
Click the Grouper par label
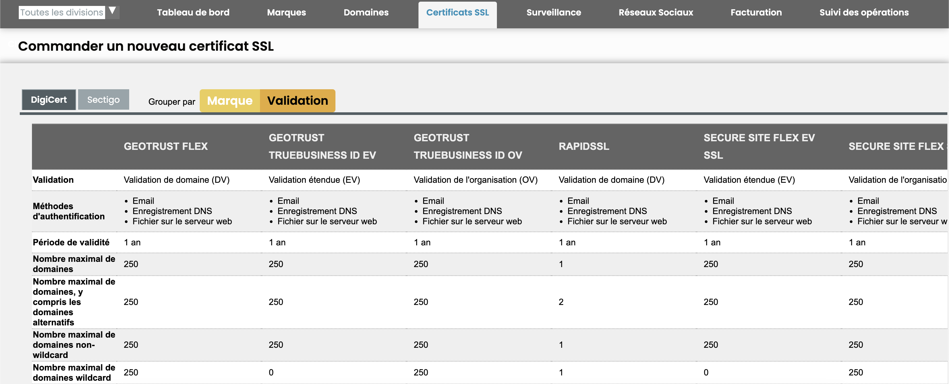[x=172, y=102]
